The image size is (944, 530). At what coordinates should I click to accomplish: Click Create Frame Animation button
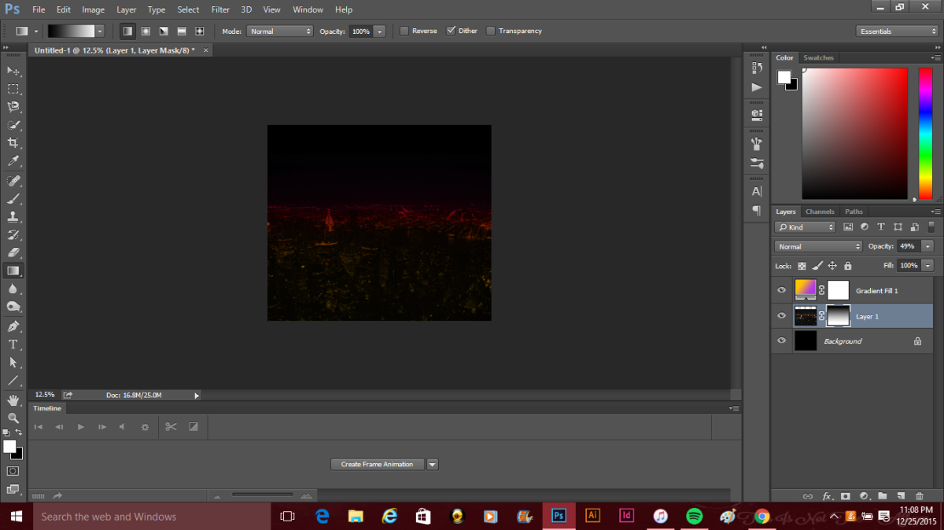click(377, 465)
